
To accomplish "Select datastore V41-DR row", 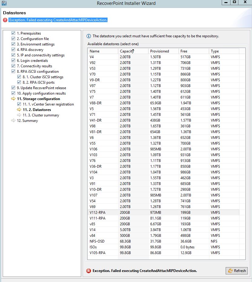I will click(164, 120).
